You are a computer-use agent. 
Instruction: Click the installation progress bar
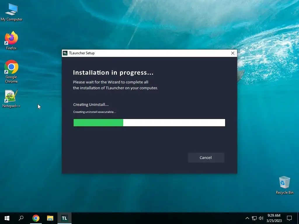[x=149, y=123]
